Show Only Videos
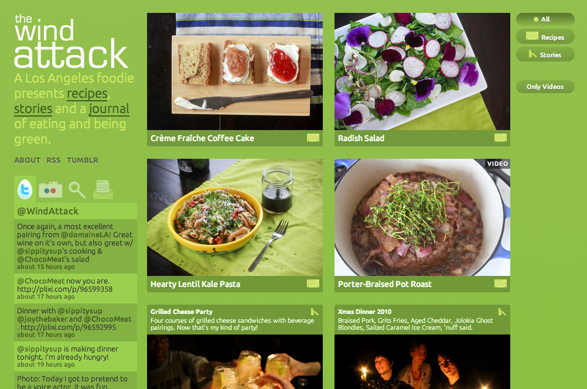The image size is (587, 389). point(545,87)
